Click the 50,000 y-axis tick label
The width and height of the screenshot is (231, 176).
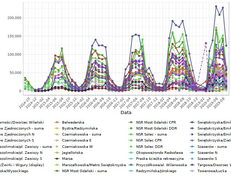click(x=15, y=73)
